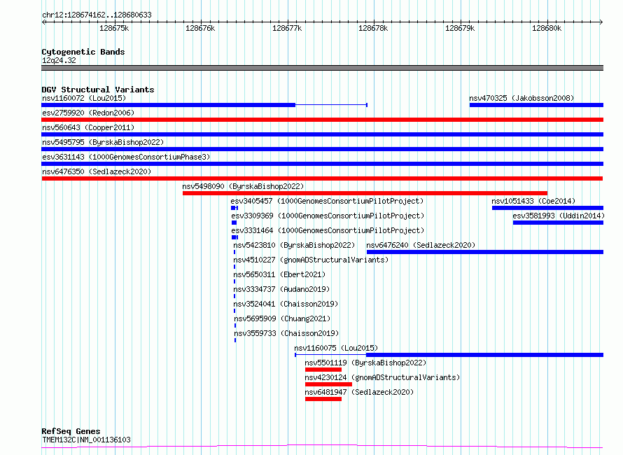Click the nsv3559733 (Chaisson2019) label
The width and height of the screenshot is (623, 455).
[x=286, y=333]
